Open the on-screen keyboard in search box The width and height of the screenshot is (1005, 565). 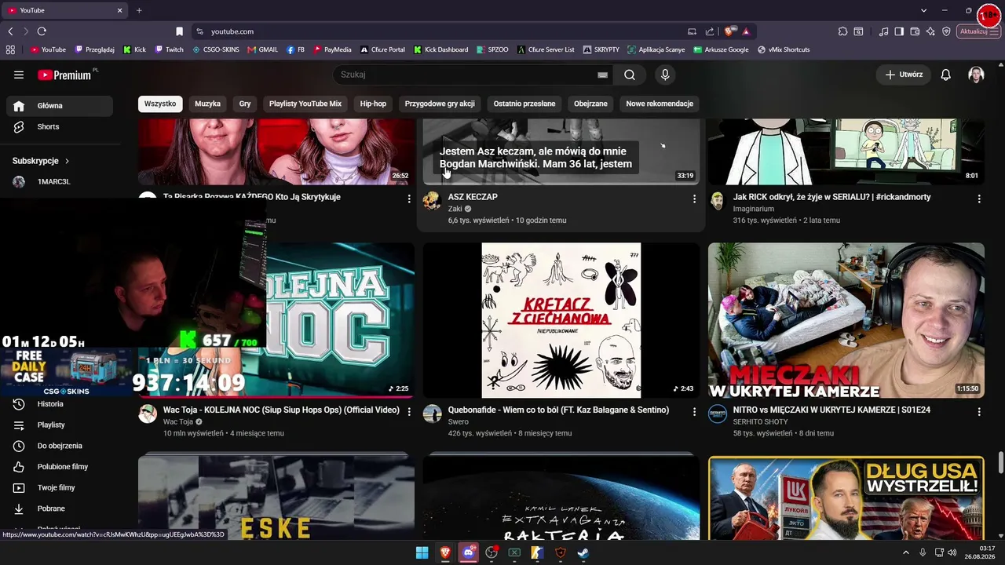pos(602,75)
